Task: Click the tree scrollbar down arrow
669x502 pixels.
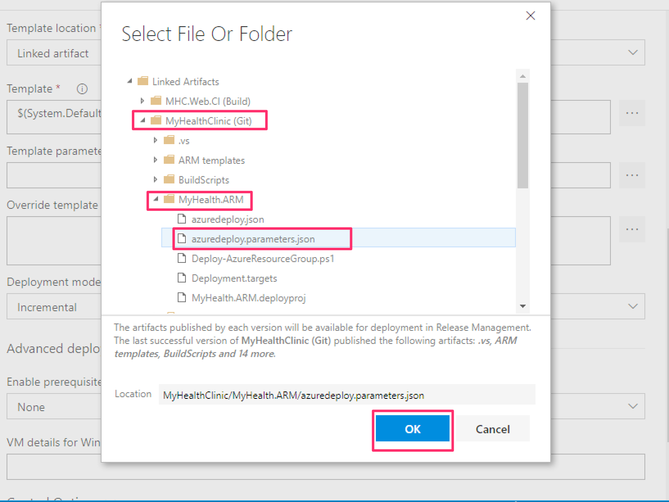Action: point(523,306)
